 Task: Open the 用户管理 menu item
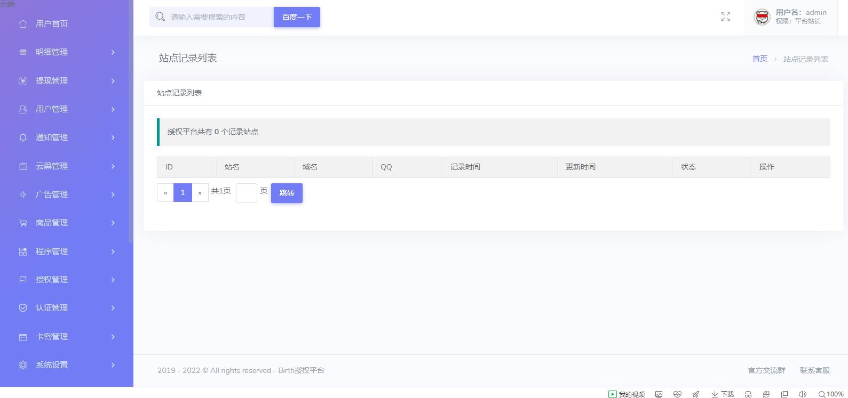pos(52,109)
